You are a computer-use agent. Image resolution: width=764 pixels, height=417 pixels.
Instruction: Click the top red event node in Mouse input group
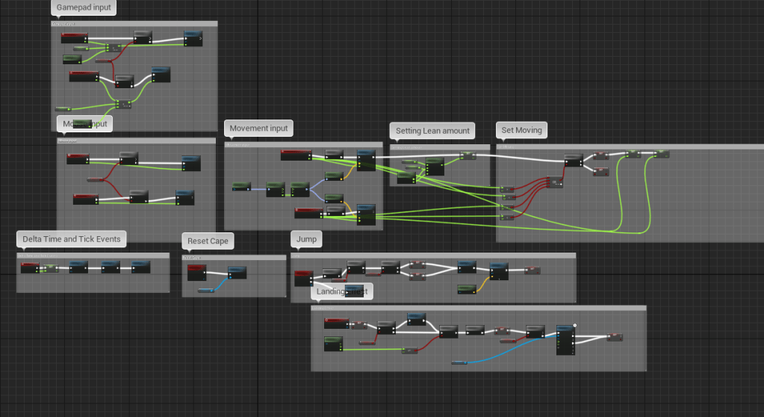click(x=78, y=158)
